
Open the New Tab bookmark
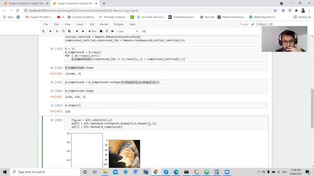point(207,17)
